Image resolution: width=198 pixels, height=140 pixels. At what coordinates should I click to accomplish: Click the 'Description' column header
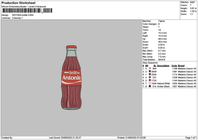pyautogui.click(x=163, y=66)
